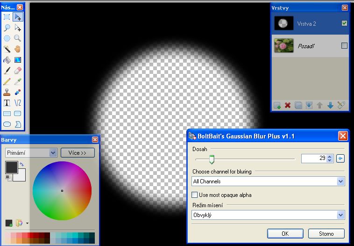Hide the Vrstva 2 layer
The image size is (354, 246).
point(345,23)
